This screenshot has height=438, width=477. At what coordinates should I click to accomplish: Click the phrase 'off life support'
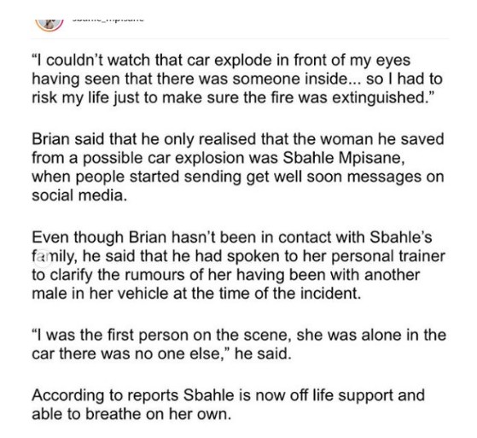click(x=342, y=395)
